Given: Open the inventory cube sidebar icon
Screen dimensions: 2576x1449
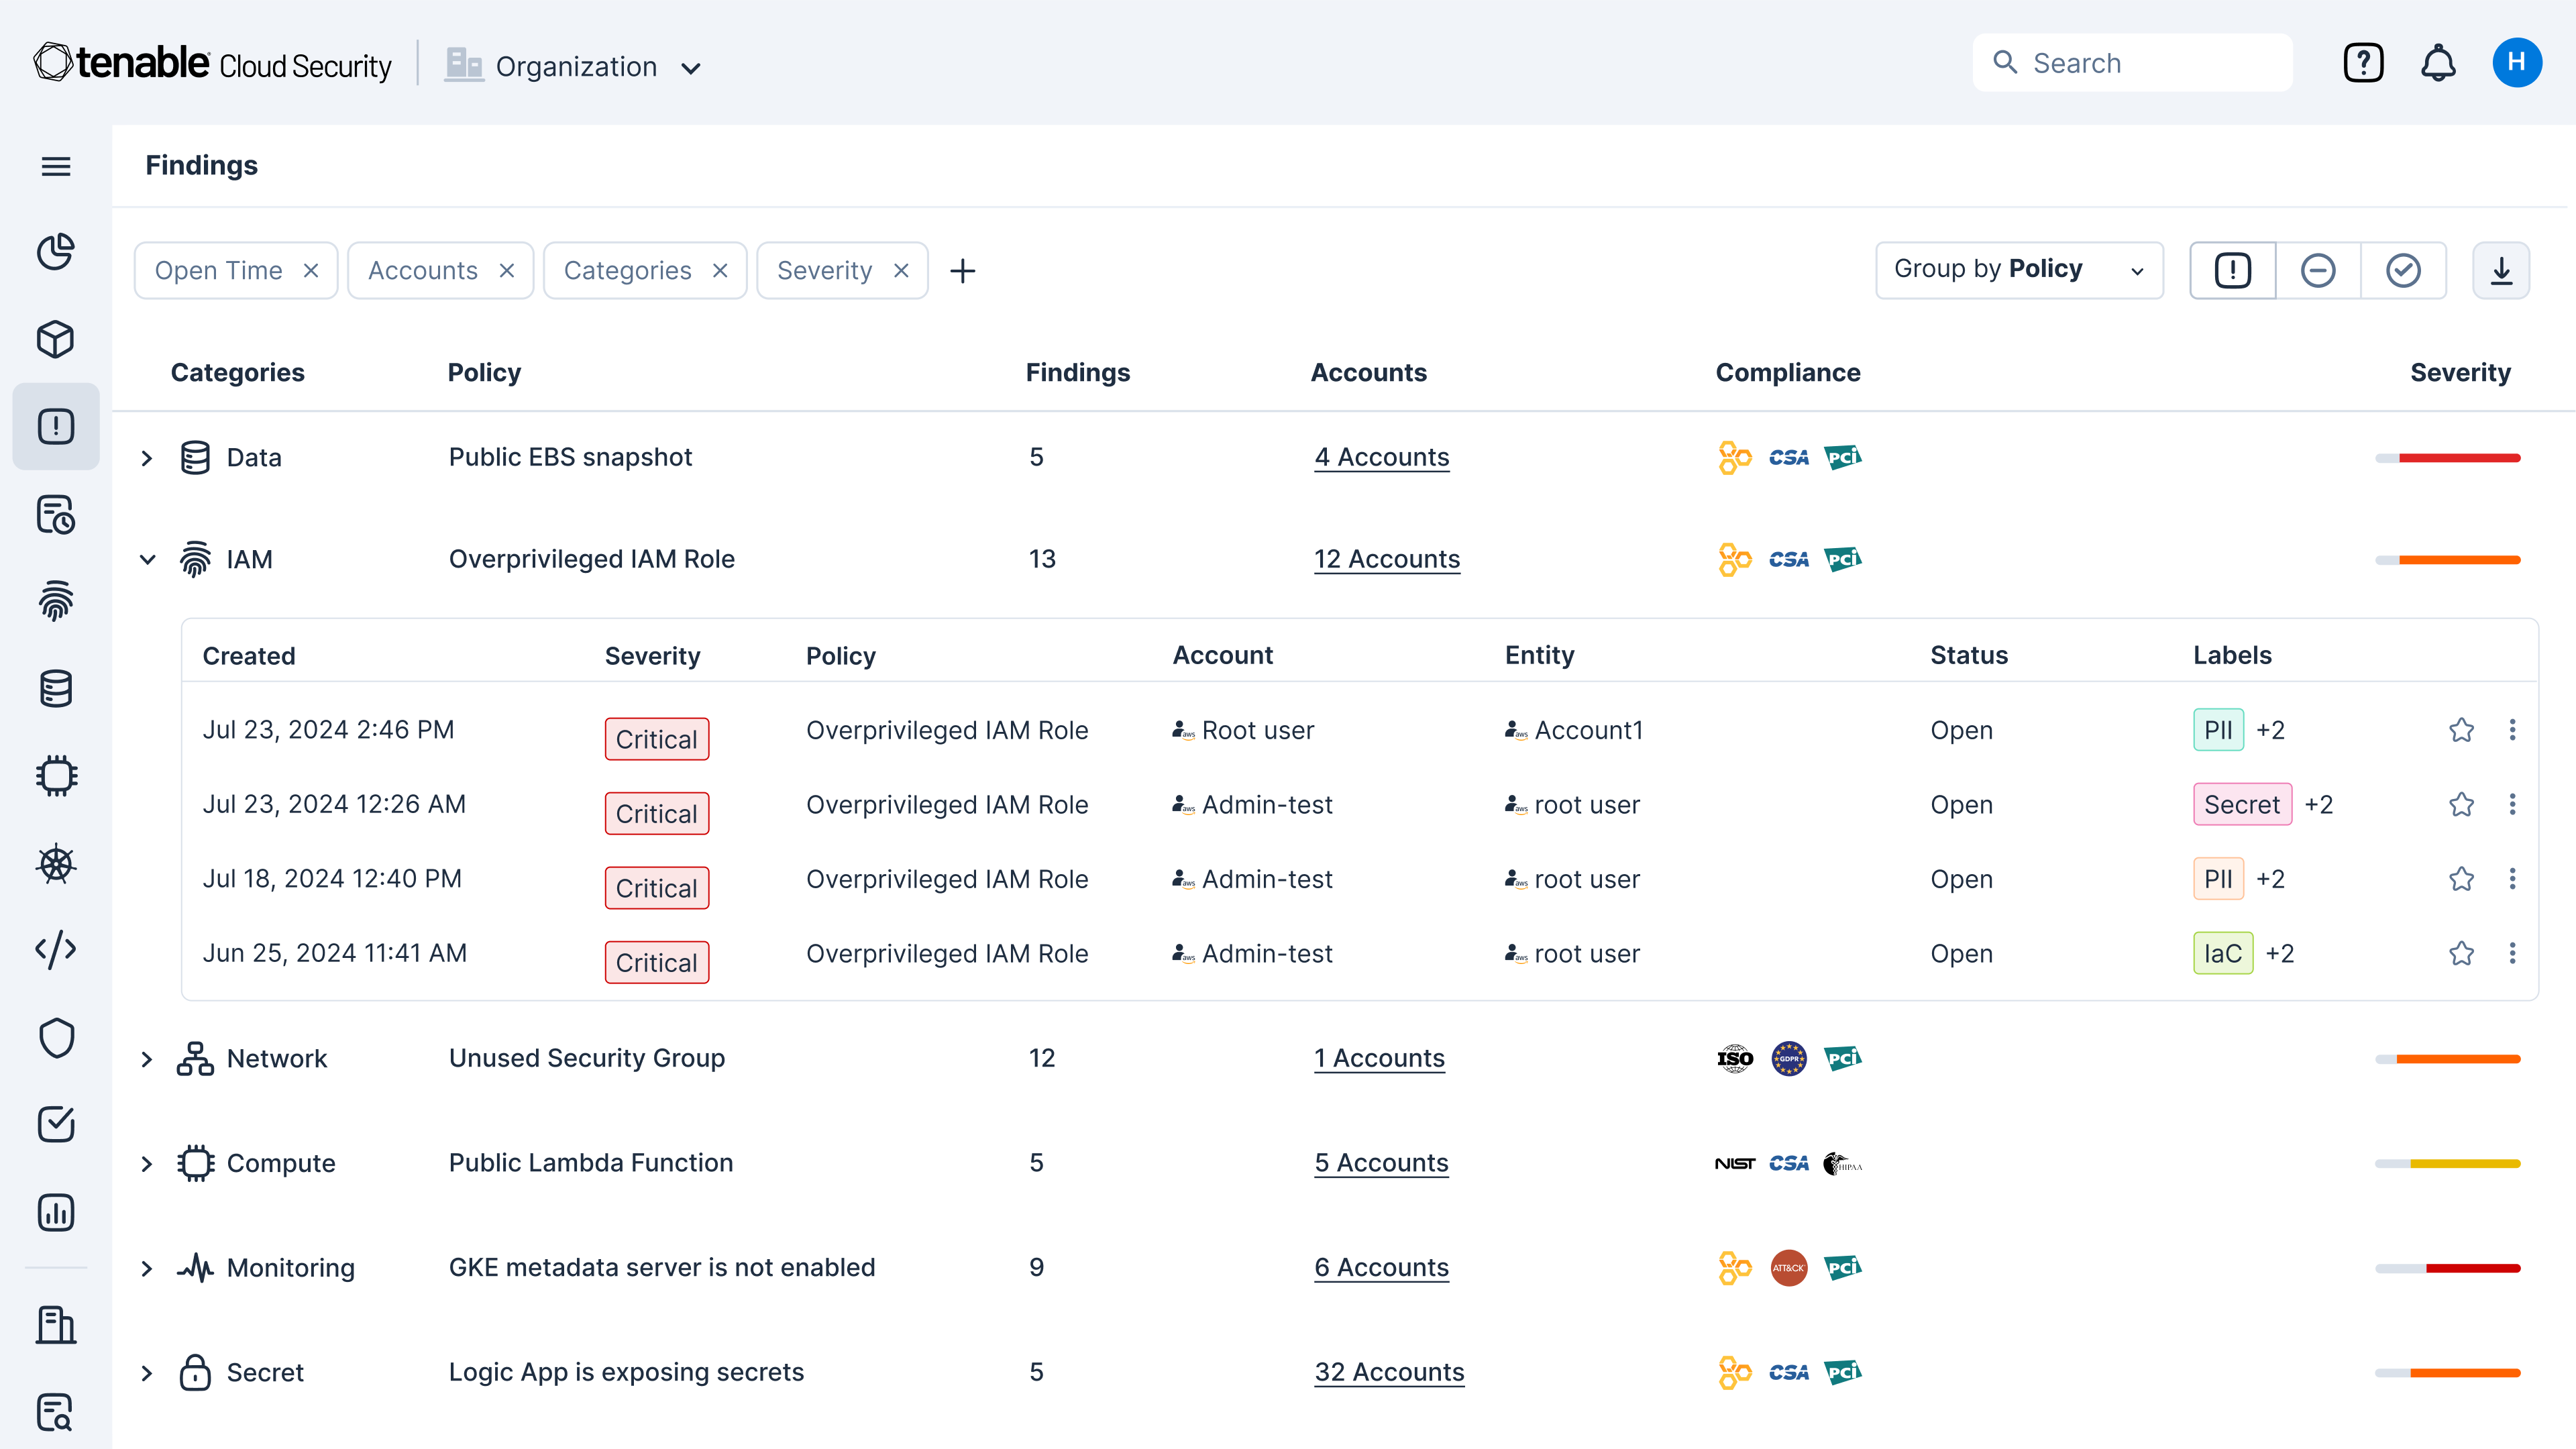Looking at the screenshot, I should point(56,339).
